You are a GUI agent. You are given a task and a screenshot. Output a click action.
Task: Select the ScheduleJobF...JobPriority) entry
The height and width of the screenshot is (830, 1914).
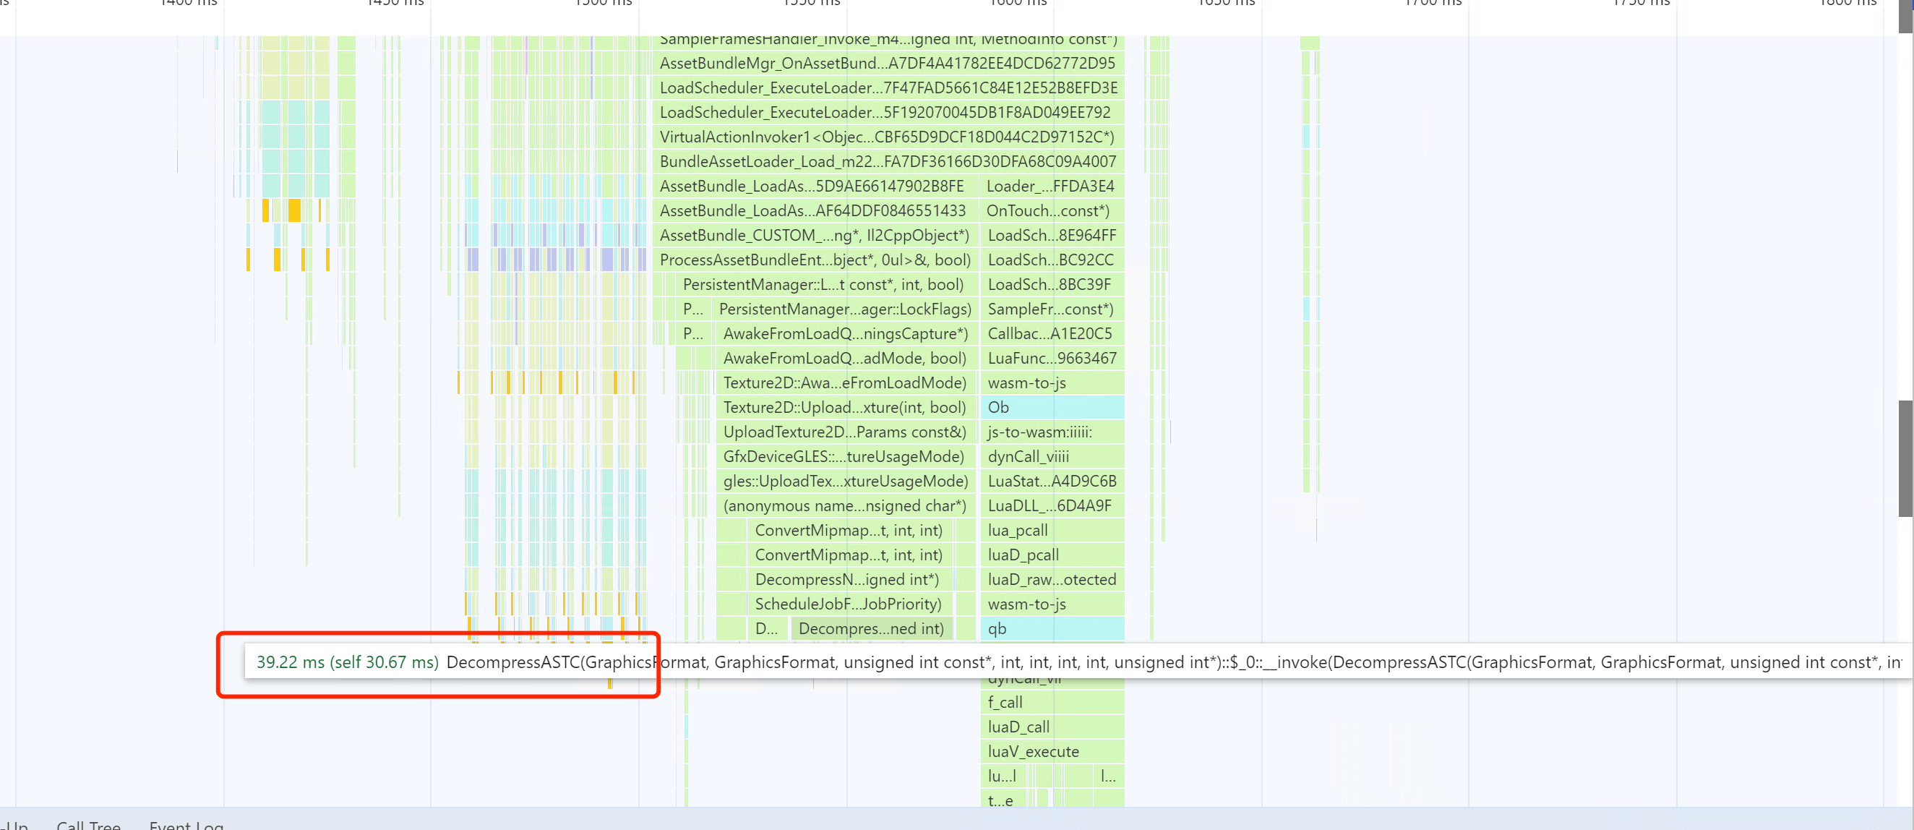coord(850,604)
